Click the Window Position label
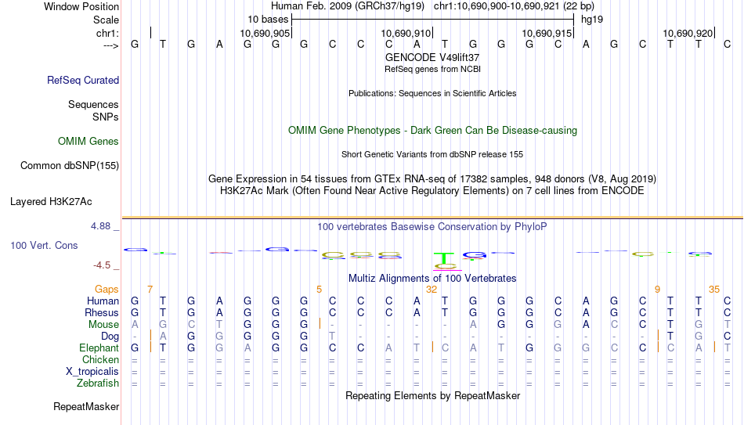Viewport: 744px width, 425px height. tap(81, 6)
